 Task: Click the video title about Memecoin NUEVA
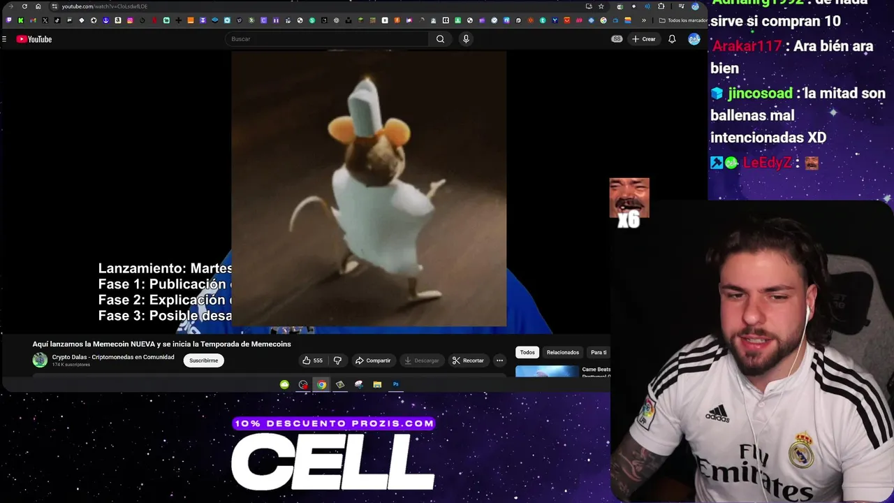(x=161, y=344)
